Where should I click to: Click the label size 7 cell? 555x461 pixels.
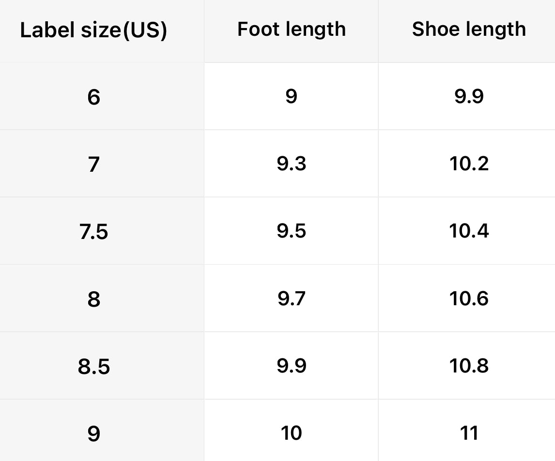pyautogui.click(x=94, y=164)
